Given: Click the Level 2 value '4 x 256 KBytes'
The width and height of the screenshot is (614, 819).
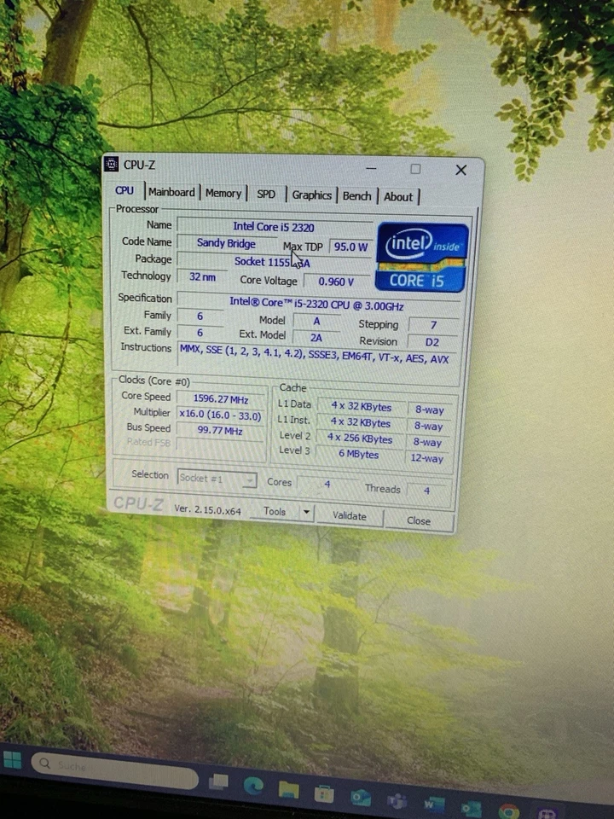Looking at the screenshot, I should click(x=360, y=439).
